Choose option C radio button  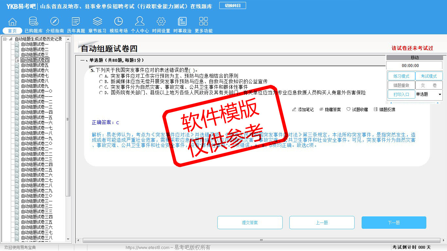pyautogui.click(x=101, y=87)
